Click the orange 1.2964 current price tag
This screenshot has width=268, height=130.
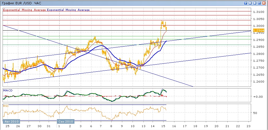coord(257,30)
